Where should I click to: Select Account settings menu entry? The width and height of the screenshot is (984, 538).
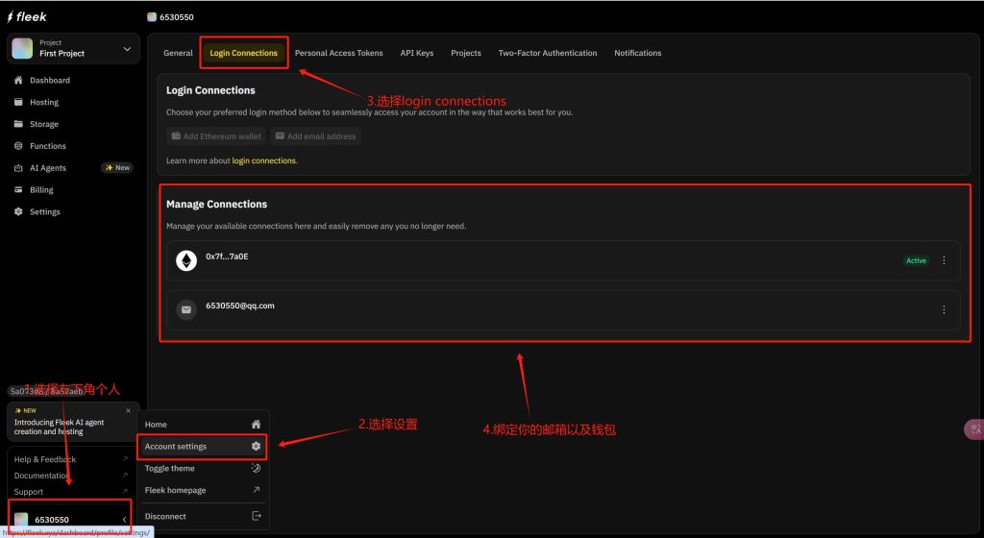click(203, 447)
